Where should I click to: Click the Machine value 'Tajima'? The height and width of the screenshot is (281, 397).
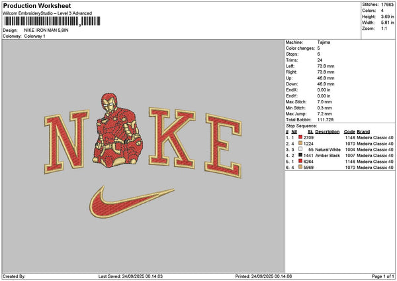click(x=324, y=42)
